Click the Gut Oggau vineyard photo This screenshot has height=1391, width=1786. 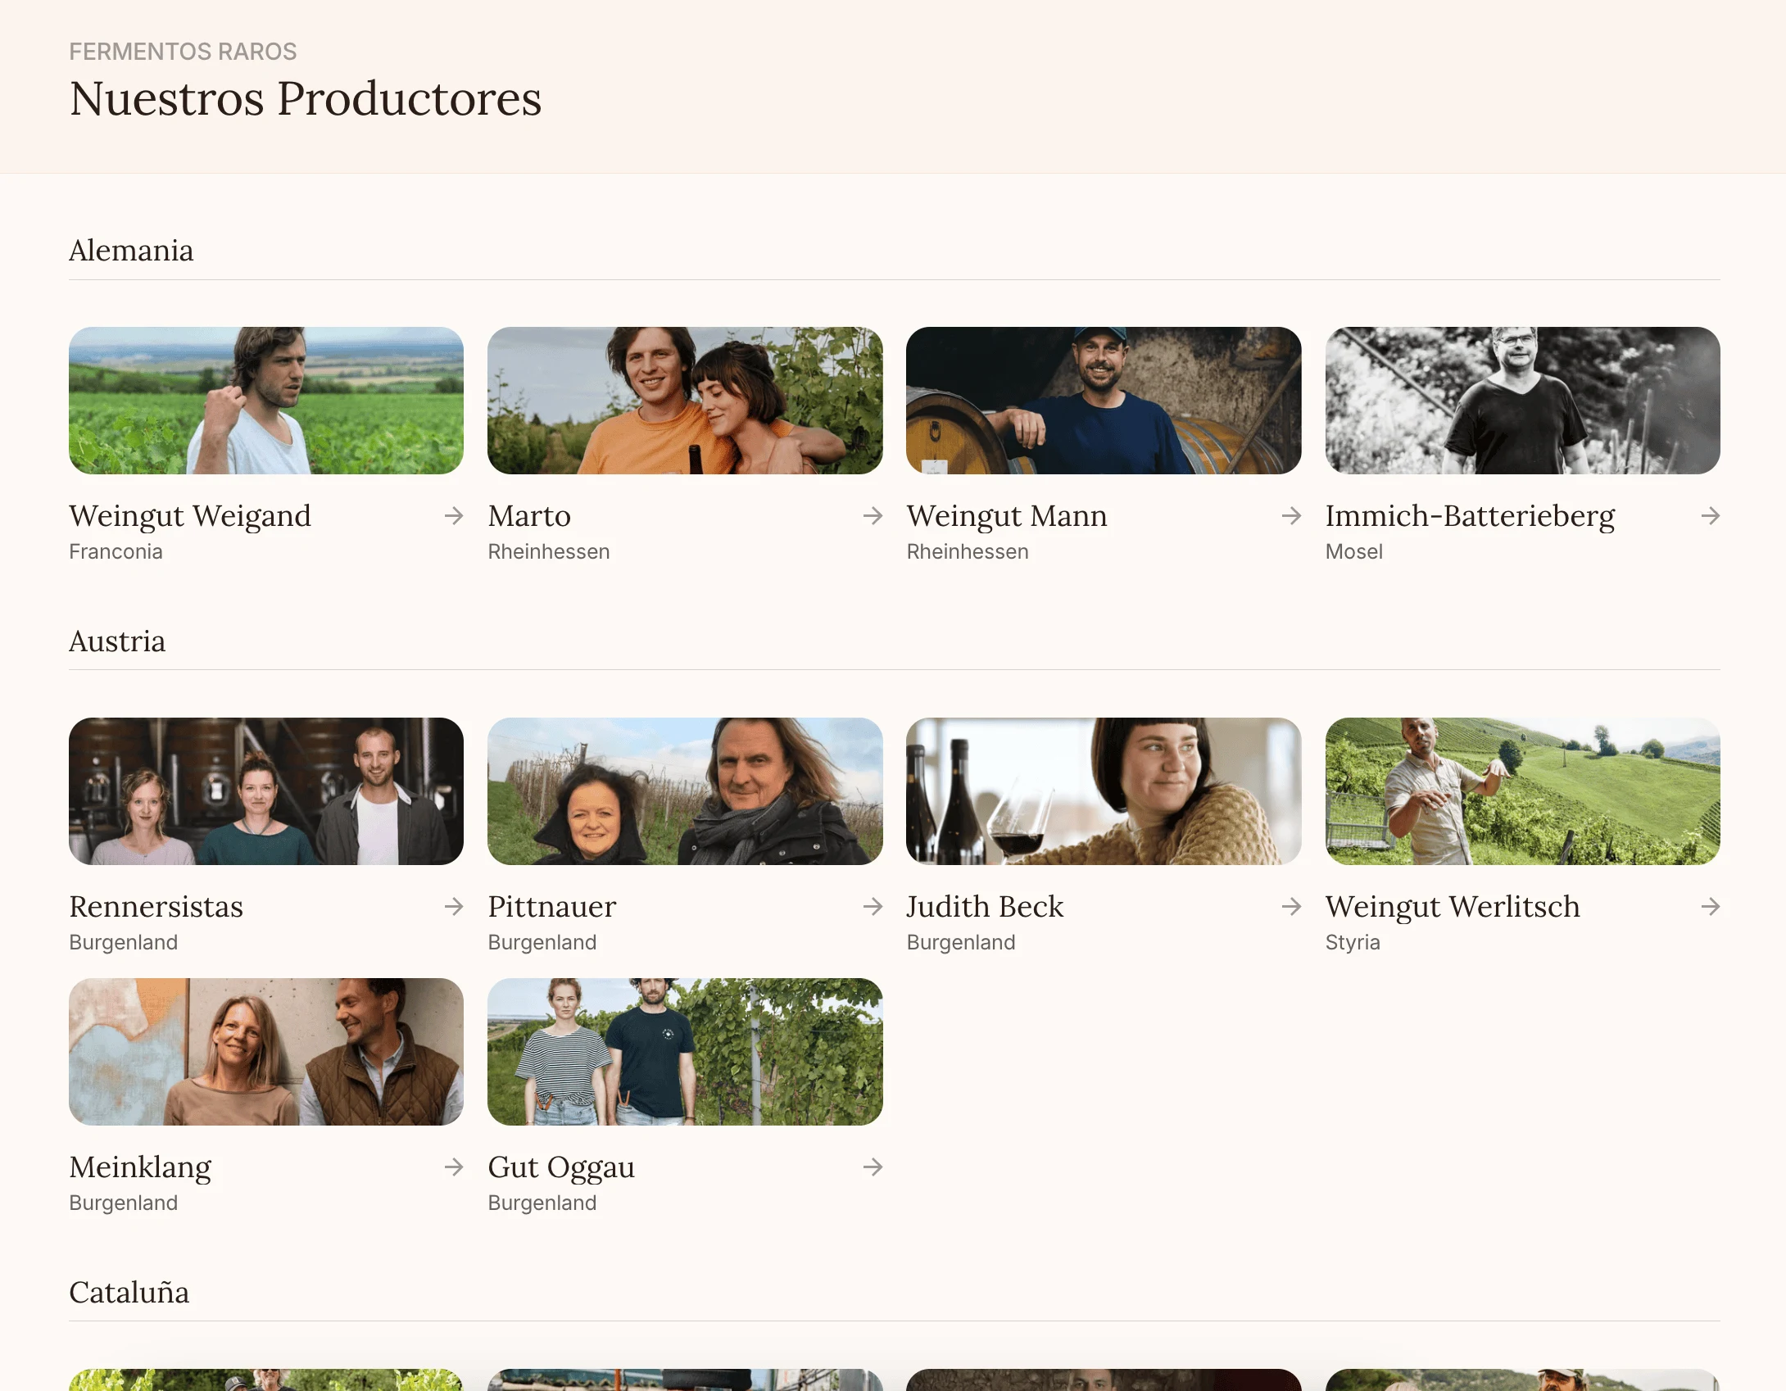[685, 1052]
